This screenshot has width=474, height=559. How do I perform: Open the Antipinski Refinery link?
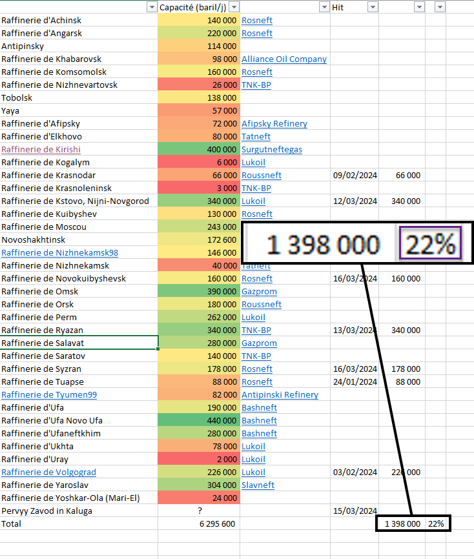pyautogui.click(x=279, y=394)
